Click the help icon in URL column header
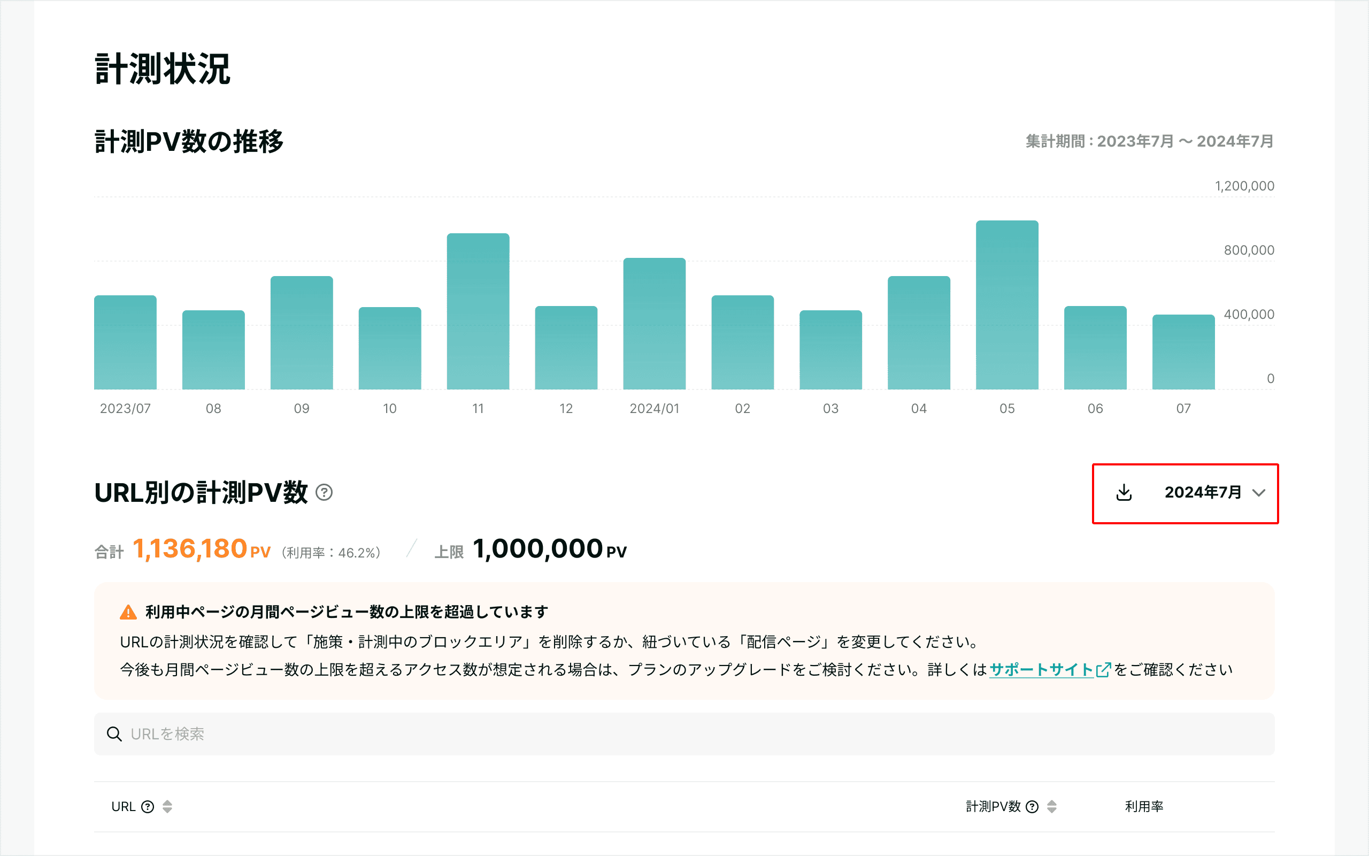This screenshot has width=1369, height=856. point(148,807)
